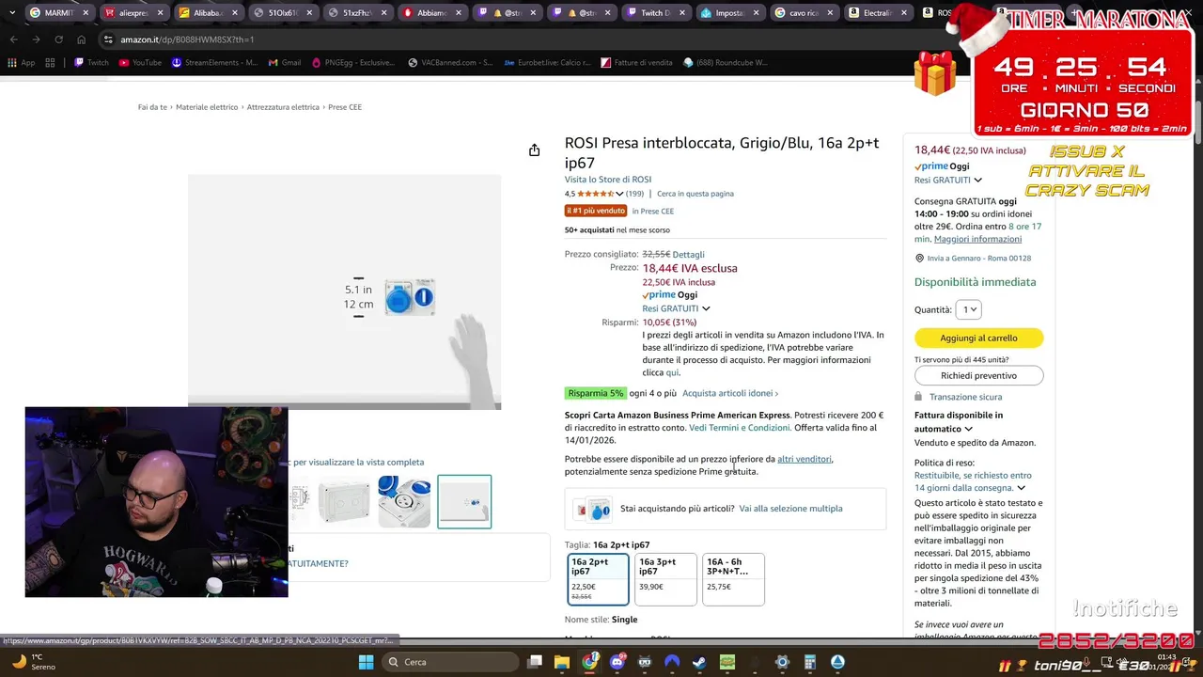Click the Cerca taskbar search box
This screenshot has height=677, width=1203.
(x=447, y=662)
